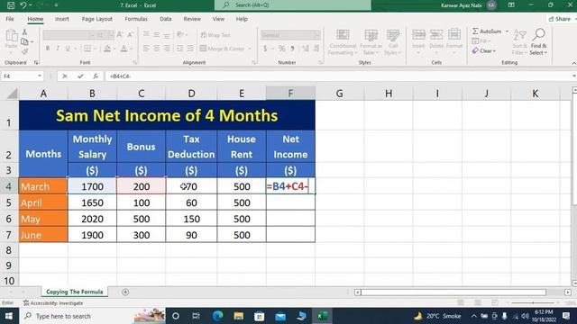Expand the AutoSum dropdown arrow
The width and height of the screenshot is (577, 324).
(x=507, y=31)
